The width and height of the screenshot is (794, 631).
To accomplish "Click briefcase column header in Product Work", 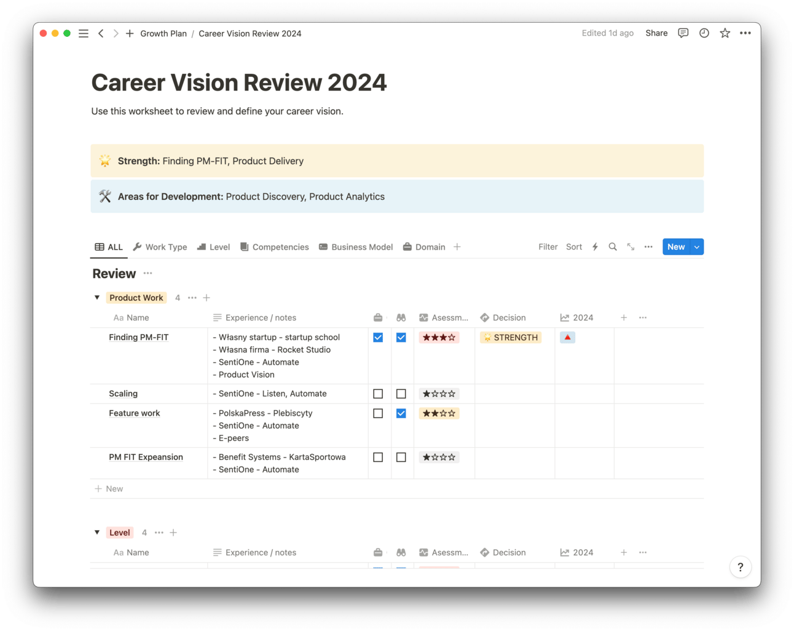I will (378, 317).
